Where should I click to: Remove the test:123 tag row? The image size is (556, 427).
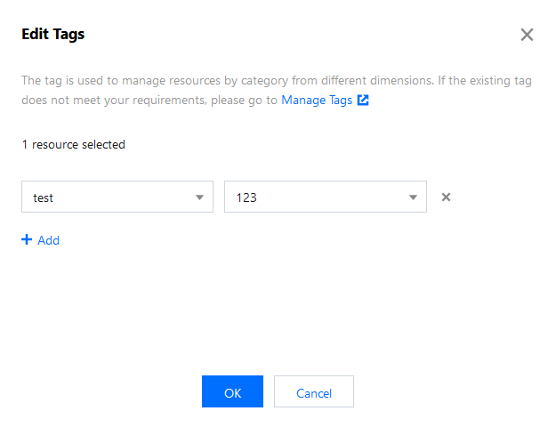[x=447, y=197]
